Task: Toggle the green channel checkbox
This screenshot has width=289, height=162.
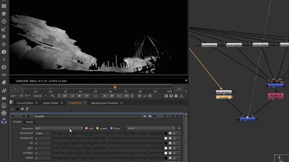Action: tap(98, 128)
